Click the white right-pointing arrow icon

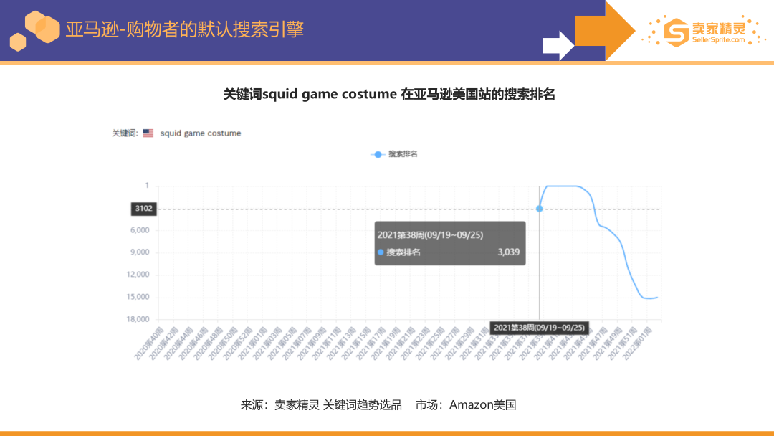(558, 45)
